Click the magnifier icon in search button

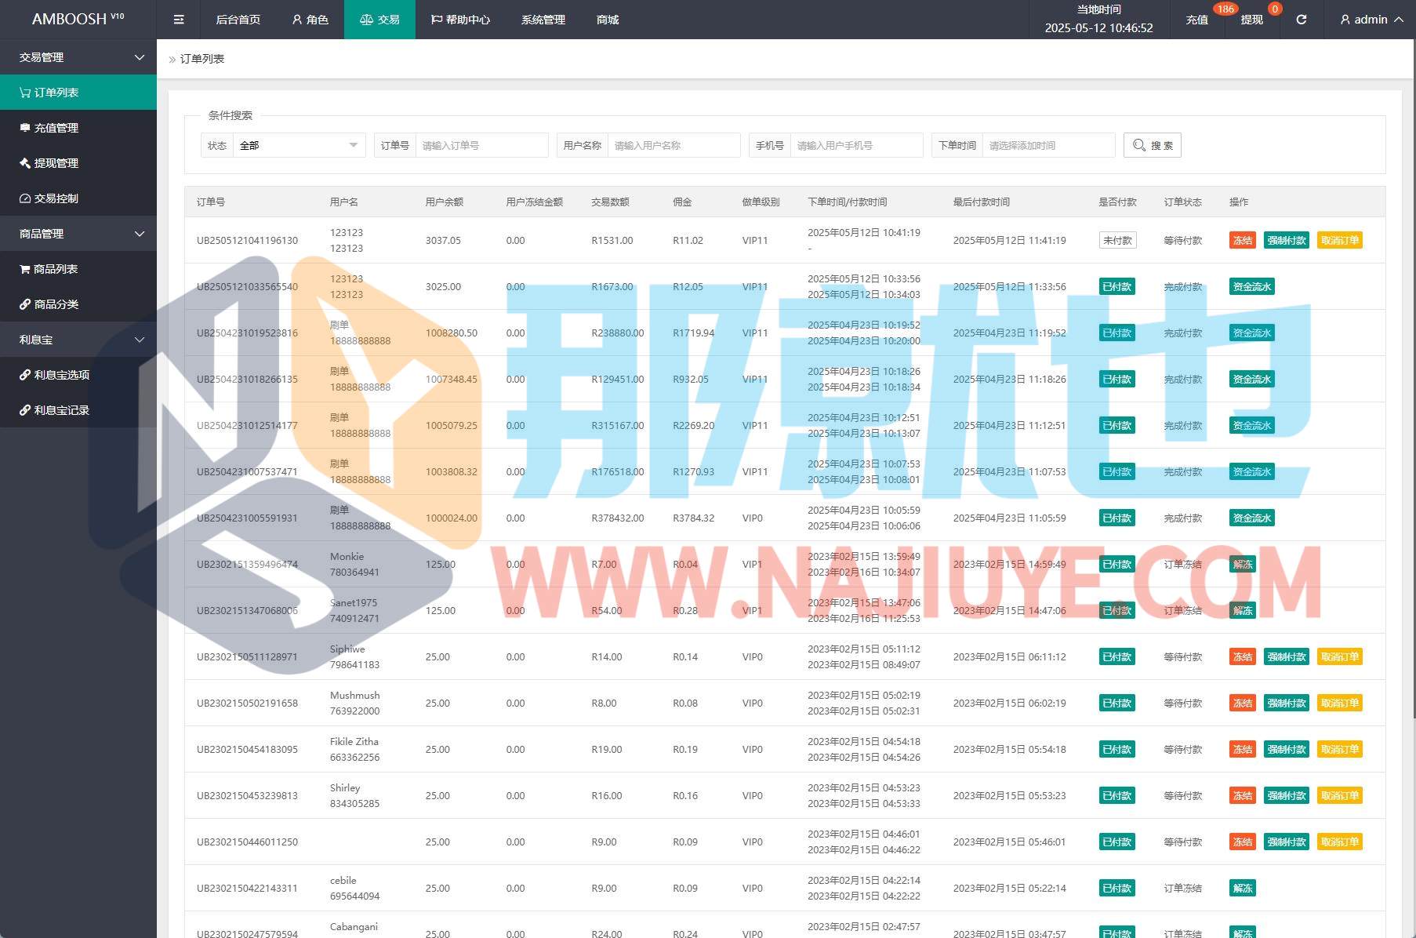[x=1139, y=145]
